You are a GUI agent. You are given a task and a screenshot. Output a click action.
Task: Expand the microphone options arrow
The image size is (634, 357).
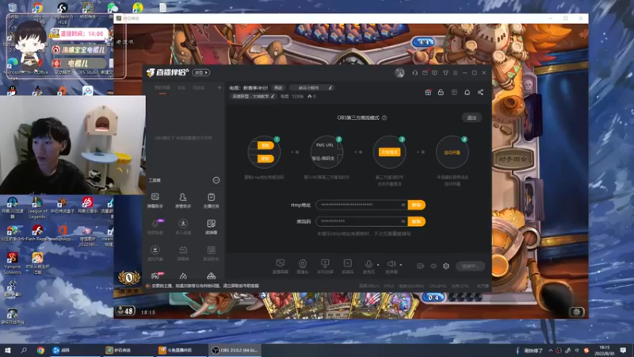click(378, 265)
